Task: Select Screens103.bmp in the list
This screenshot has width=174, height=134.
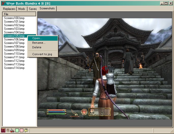Action: 14,29
